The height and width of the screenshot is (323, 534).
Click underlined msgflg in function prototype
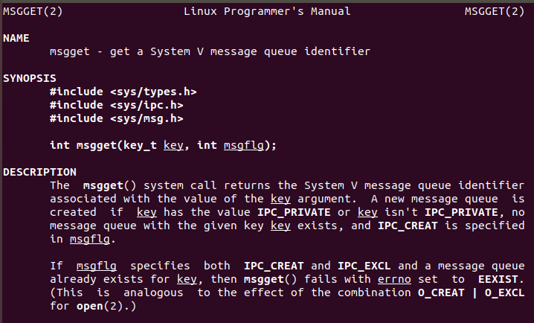point(244,145)
